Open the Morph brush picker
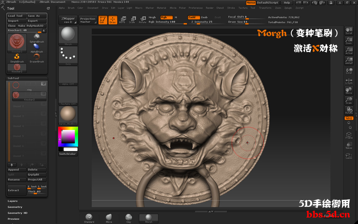Screen dimensions: 358x224 click(68, 36)
